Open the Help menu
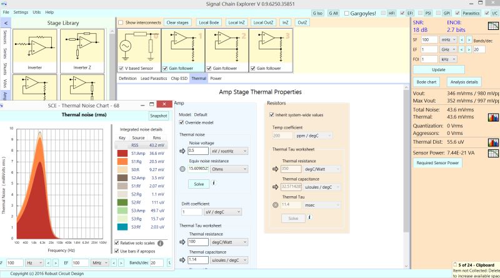Screen dimensions: 500x278 click(x=49, y=12)
